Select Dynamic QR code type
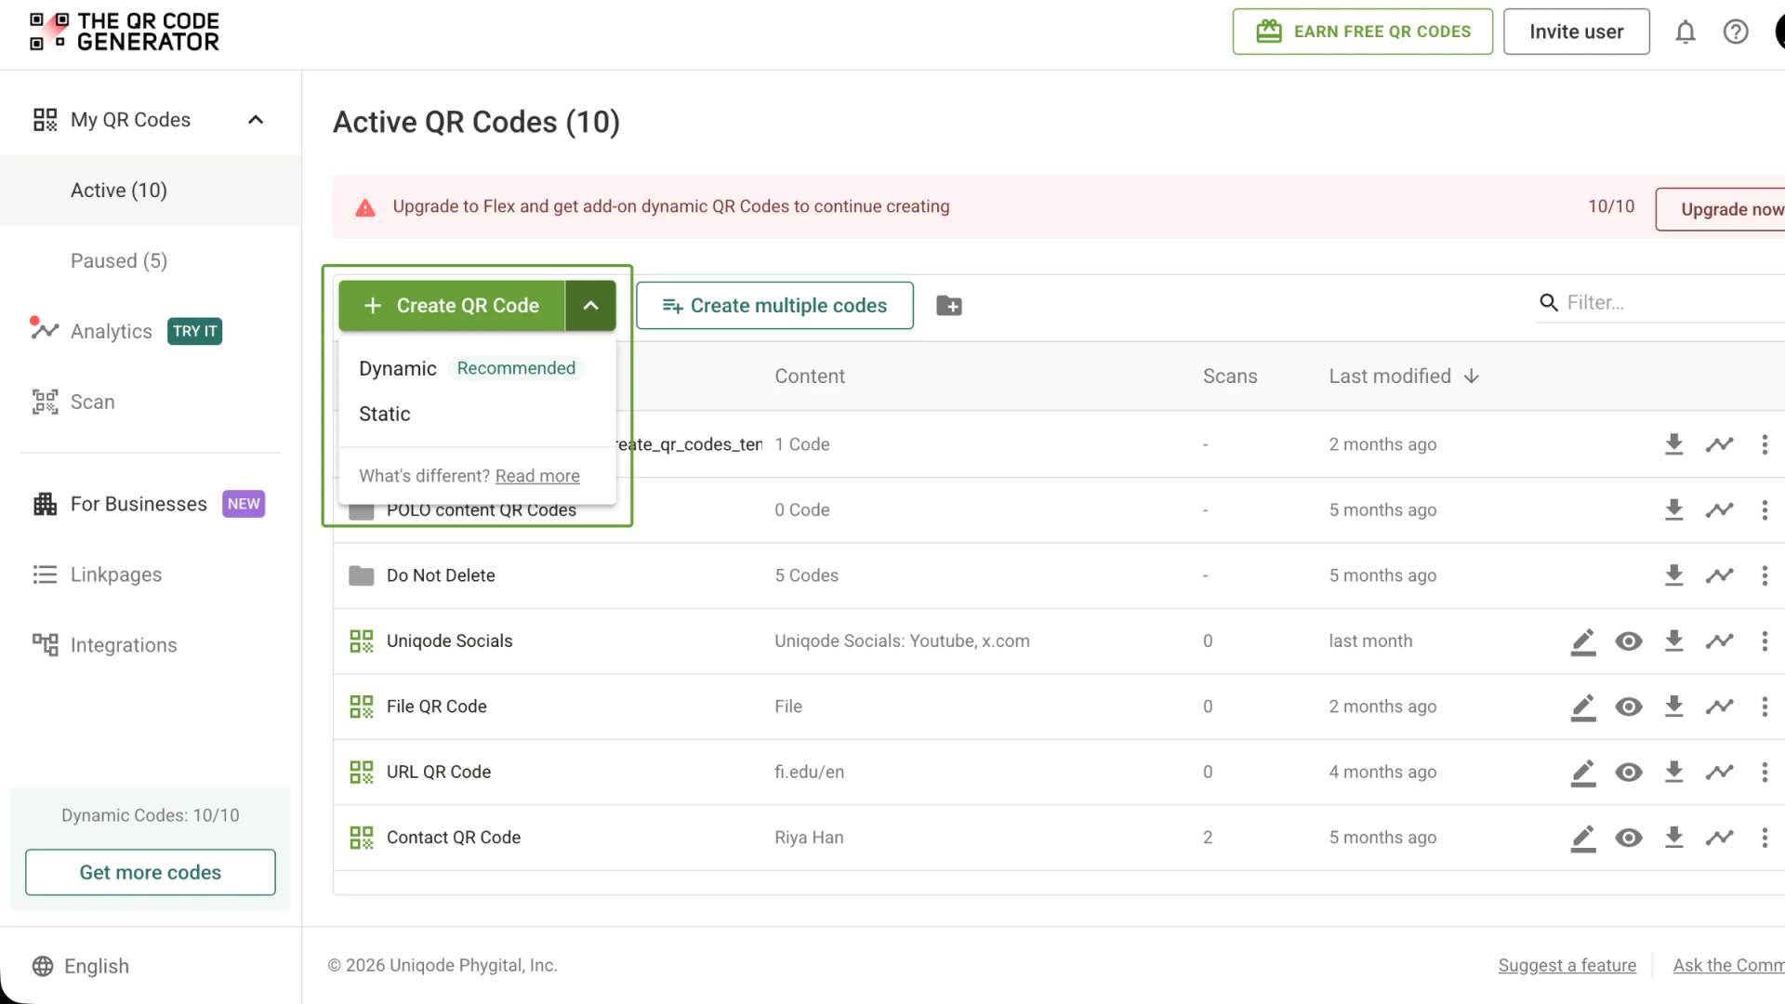The image size is (1785, 1004). pyautogui.click(x=477, y=369)
